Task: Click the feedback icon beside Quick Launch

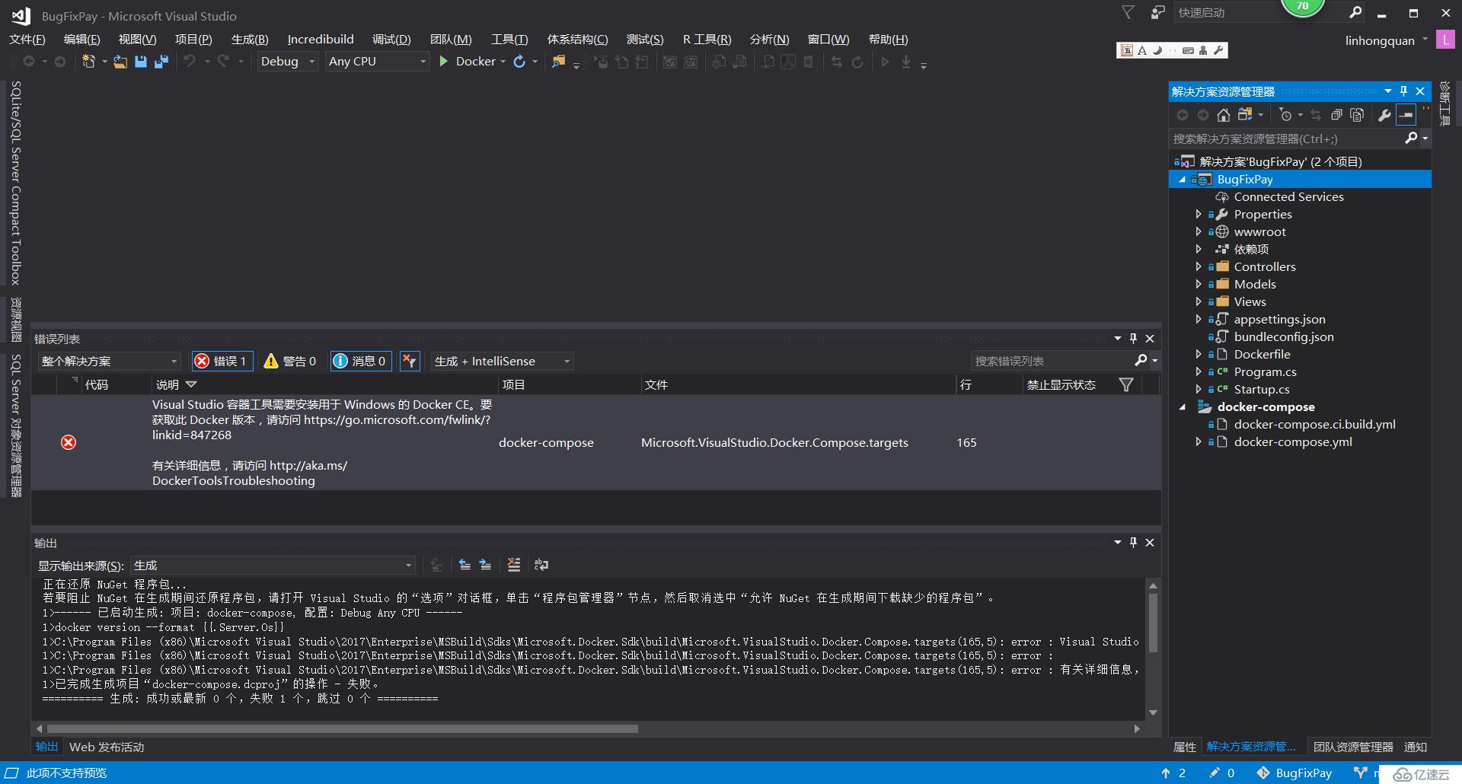Action: point(1157,12)
